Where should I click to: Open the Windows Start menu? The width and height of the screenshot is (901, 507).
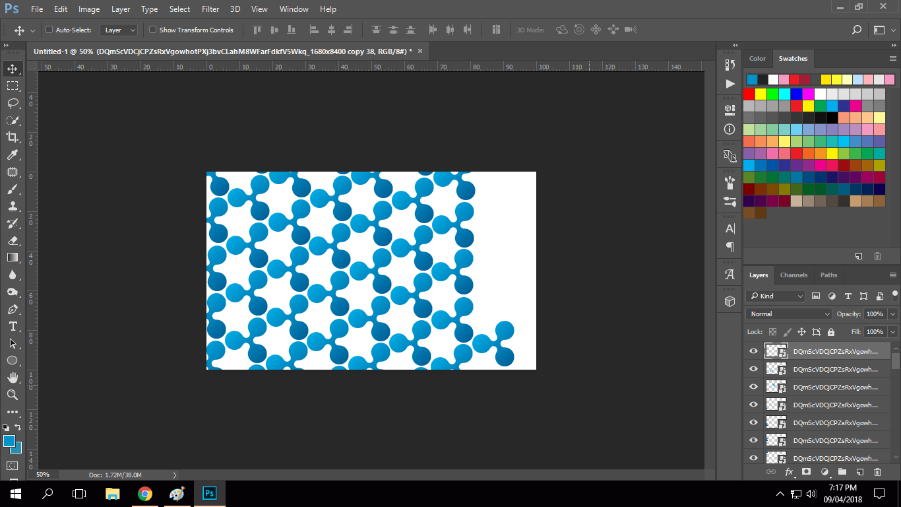click(x=16, y=493)
